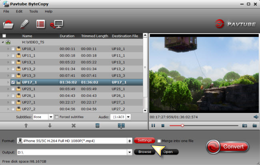Viewport: 260px width, 165px height.
Task: Check the UP11_1 checkbox
Action: coord(13,56)
